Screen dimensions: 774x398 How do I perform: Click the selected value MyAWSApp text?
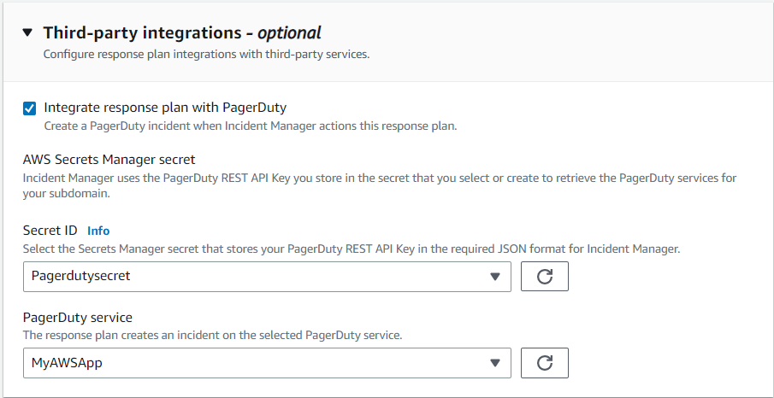pyautogui.click(x=67, y=363)
